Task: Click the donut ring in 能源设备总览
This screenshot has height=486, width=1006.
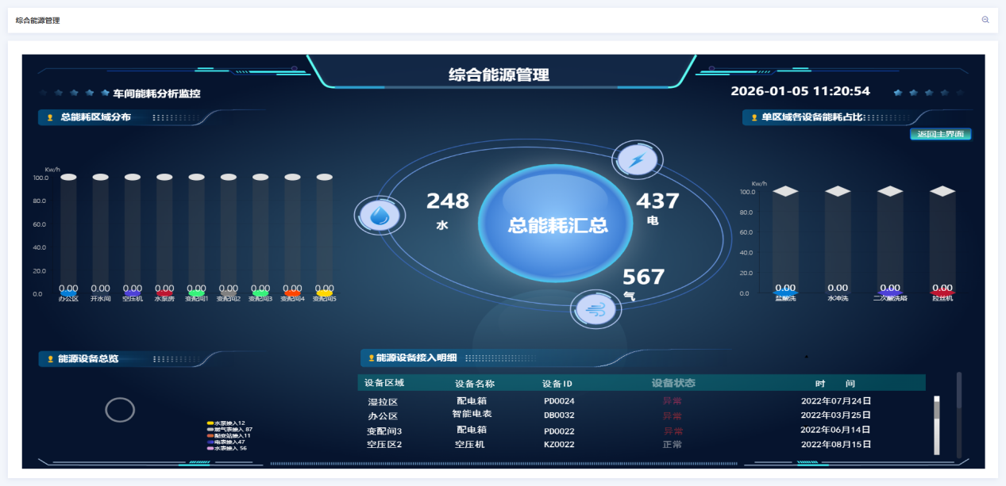Action: pyautogui.click(x=120, y=410)
